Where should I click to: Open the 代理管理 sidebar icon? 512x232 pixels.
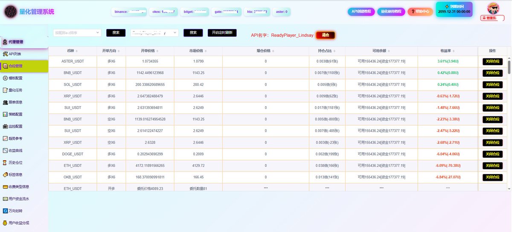coord(5,42)
